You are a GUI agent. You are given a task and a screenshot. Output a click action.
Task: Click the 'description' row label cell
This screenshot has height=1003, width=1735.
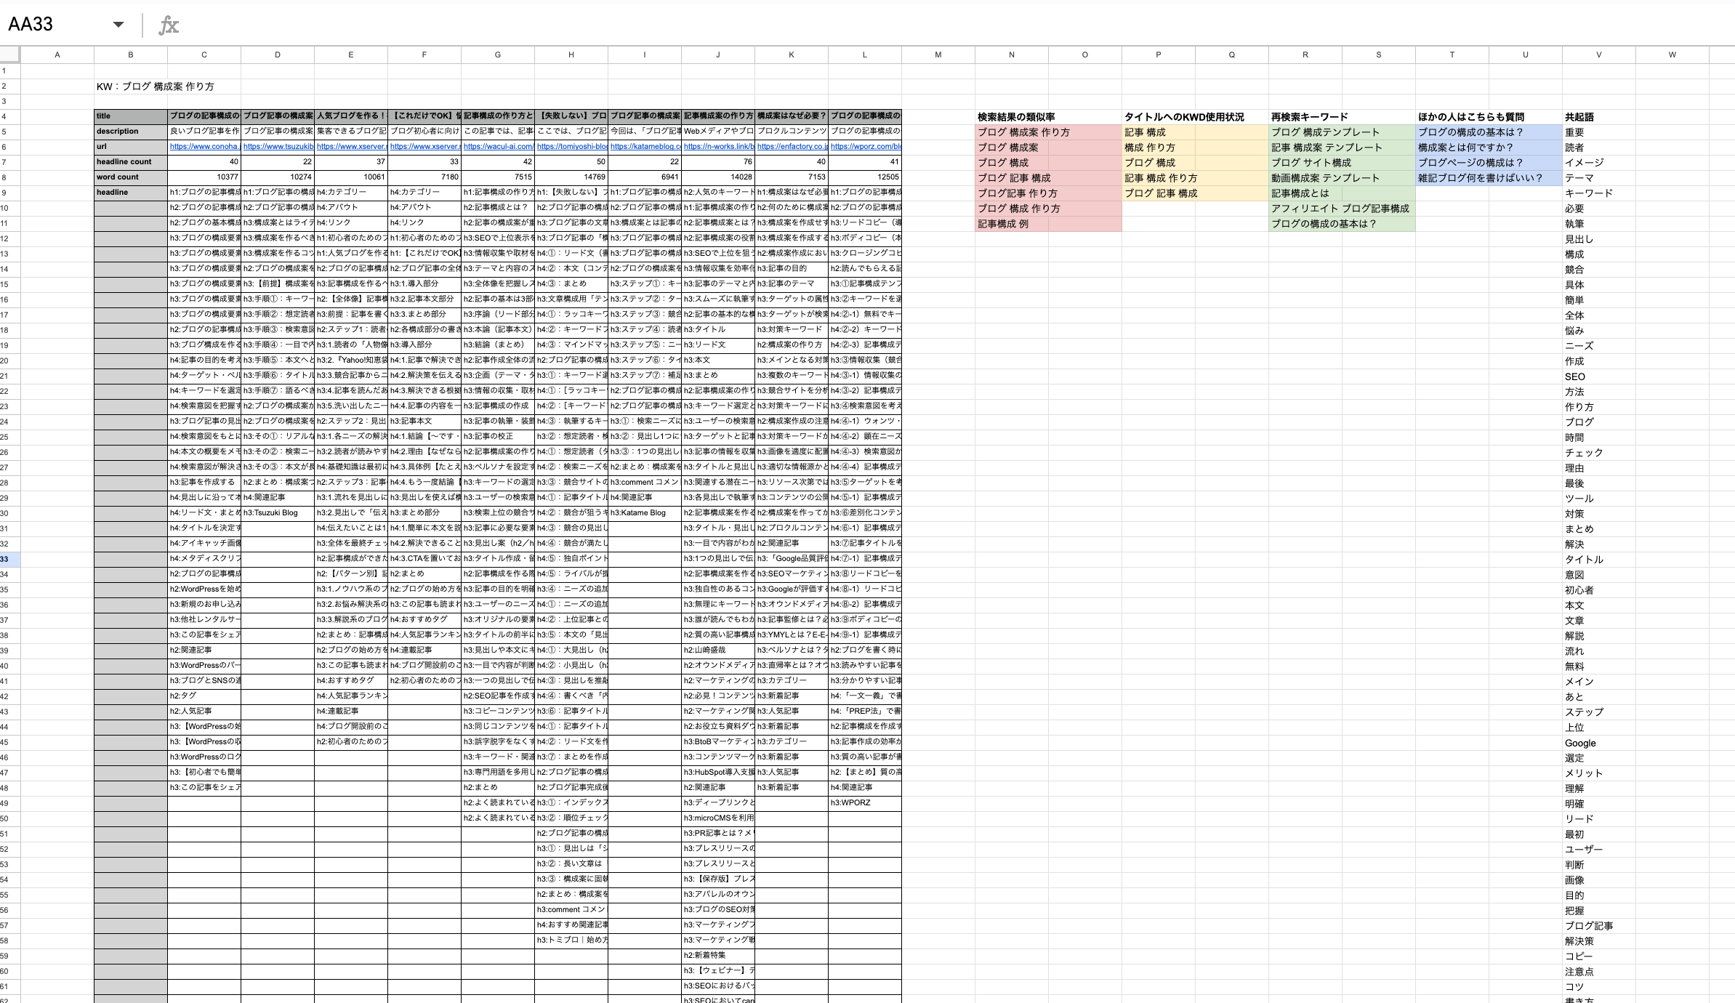tap(131, 132)
